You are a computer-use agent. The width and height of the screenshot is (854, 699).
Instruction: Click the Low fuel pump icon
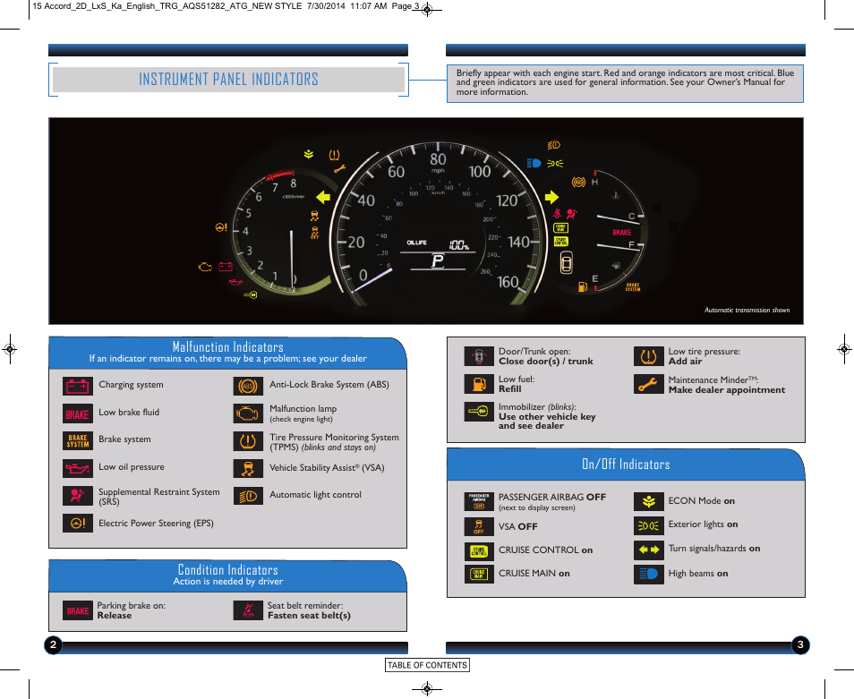click(x=479, y=384)
